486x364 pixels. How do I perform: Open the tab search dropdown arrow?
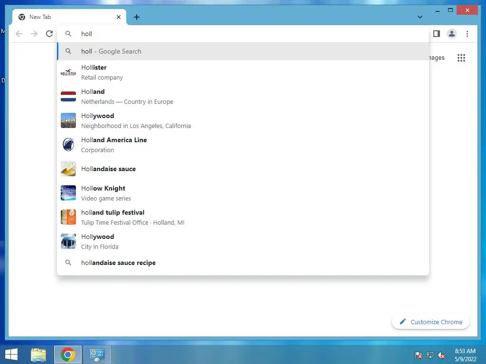(420, 17)
